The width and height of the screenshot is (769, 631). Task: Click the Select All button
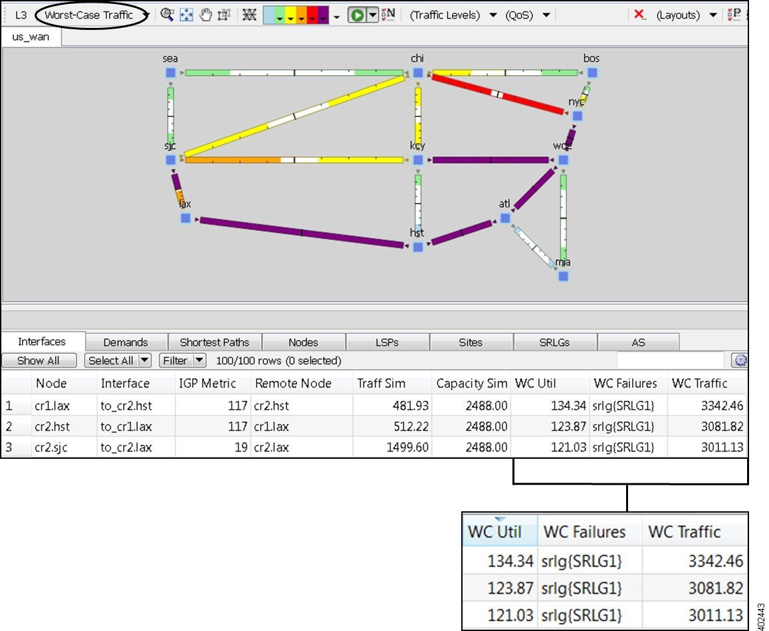pyautogui.click(x=111, y=360)
